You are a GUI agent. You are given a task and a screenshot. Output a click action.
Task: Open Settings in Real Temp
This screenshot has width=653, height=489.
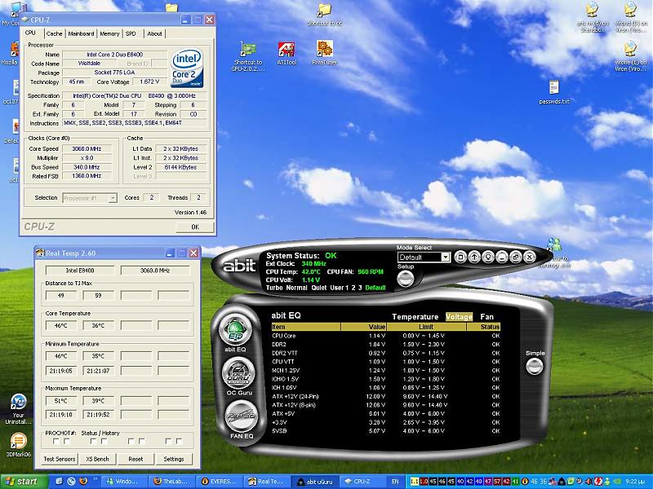[x=174, y=459]
